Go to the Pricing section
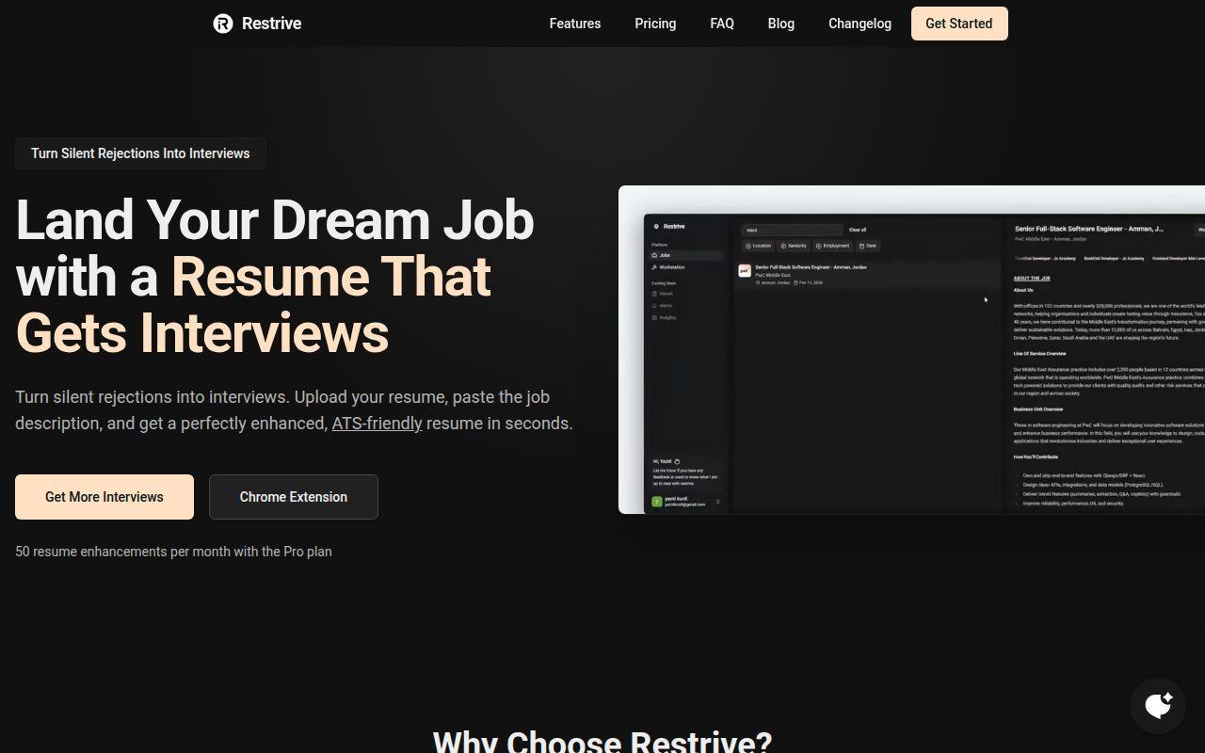 655,24
